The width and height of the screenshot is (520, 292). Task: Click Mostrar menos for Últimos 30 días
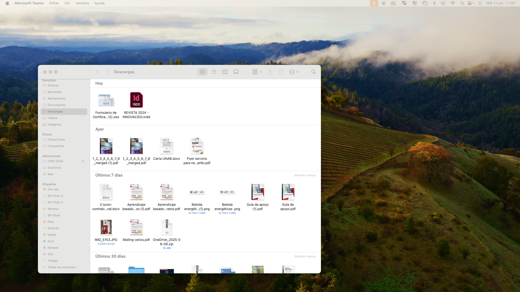click(x=305, y=256)
